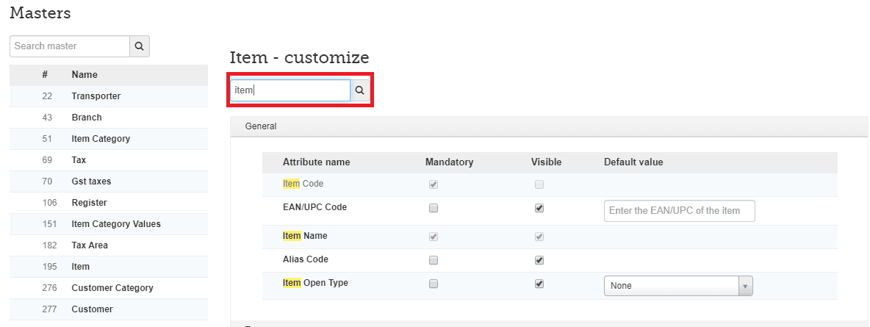This screenshot has width=870, height=327.
Task: Open the Item Category master
Action: (x=101, y=139)
